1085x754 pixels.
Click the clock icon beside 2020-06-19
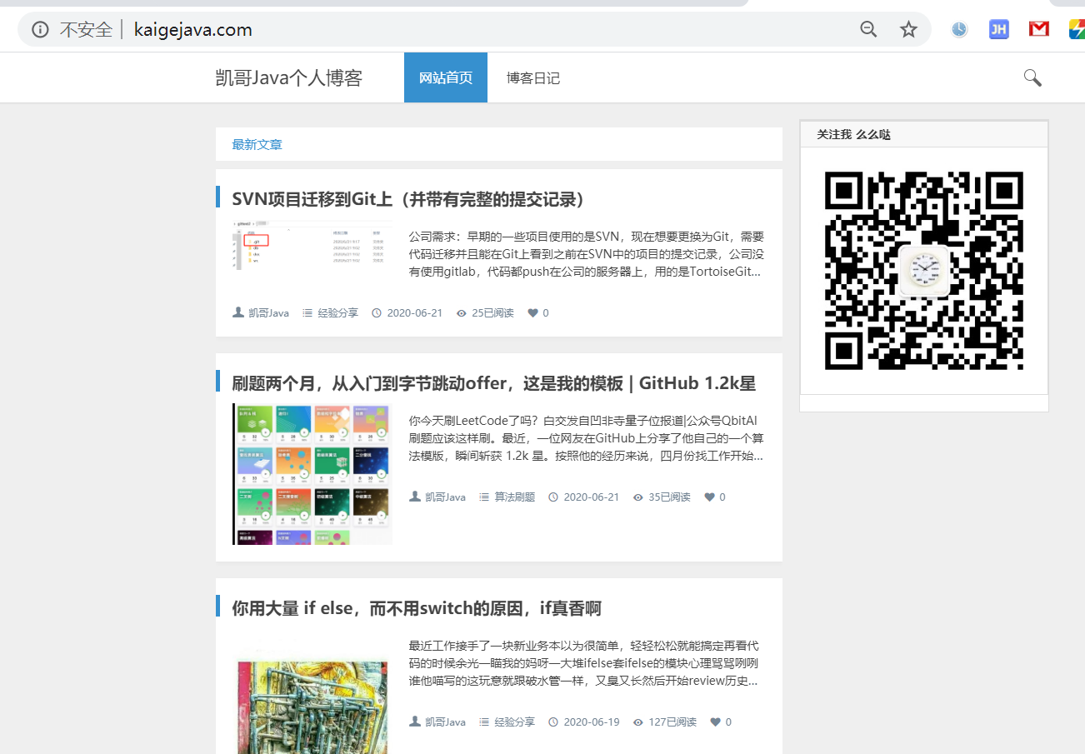[x=552, y=722]
